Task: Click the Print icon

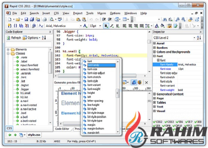Action: point(45,19)
